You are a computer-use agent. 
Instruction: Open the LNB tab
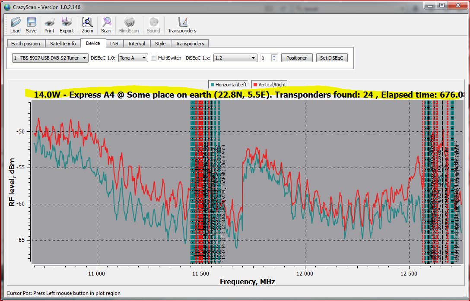[114, 44]
